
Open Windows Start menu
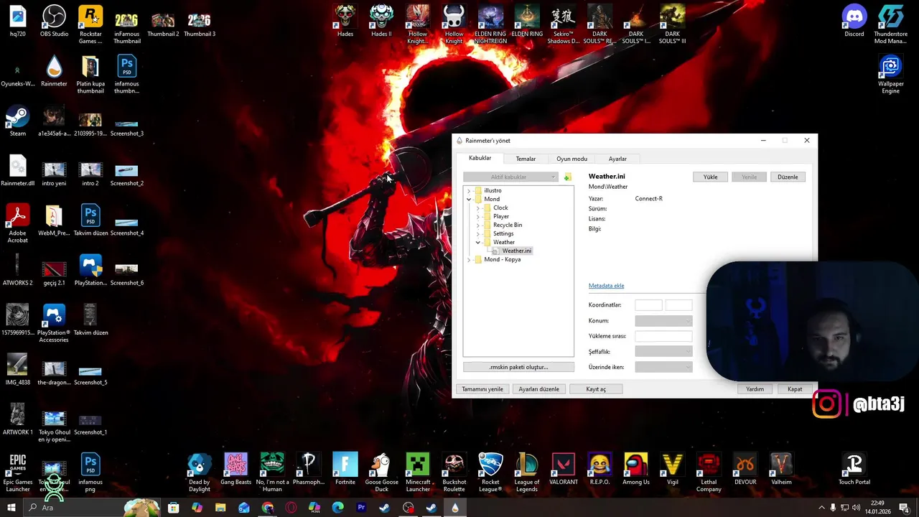point(11,508)
